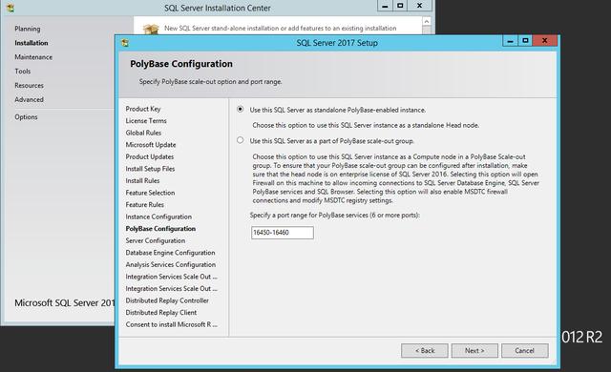Click the new stand-alone installation box icon
The height and width of the screenshot is (372, 611).
[151, 29]
